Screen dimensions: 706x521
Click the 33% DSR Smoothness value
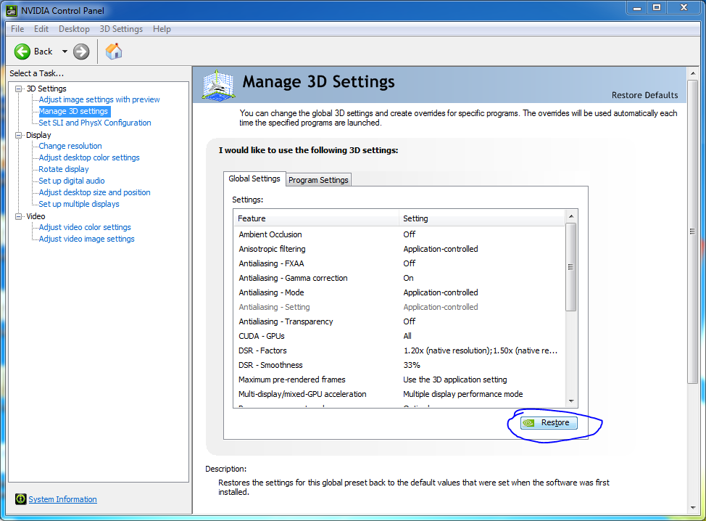click(x=412, y=365)
